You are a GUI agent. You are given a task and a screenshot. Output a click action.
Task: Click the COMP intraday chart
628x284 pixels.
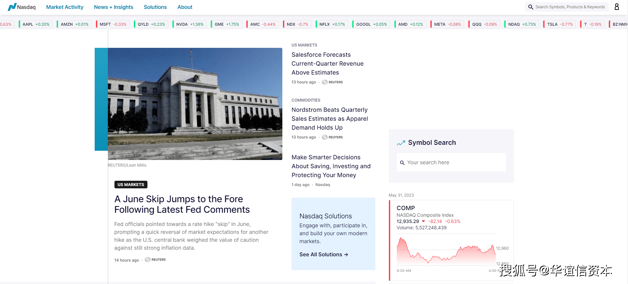click(x=446, y=250)
